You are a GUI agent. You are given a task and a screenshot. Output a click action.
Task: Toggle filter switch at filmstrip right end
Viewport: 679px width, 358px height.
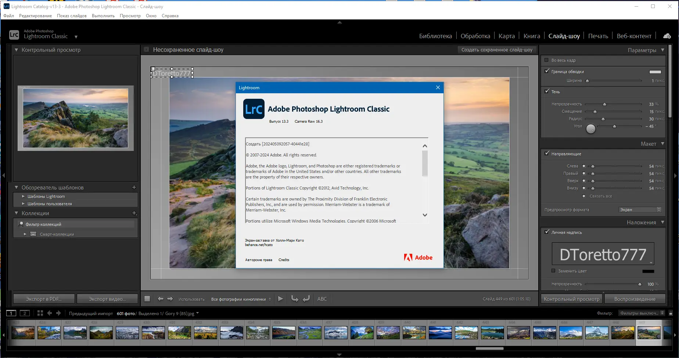[671, 313]
